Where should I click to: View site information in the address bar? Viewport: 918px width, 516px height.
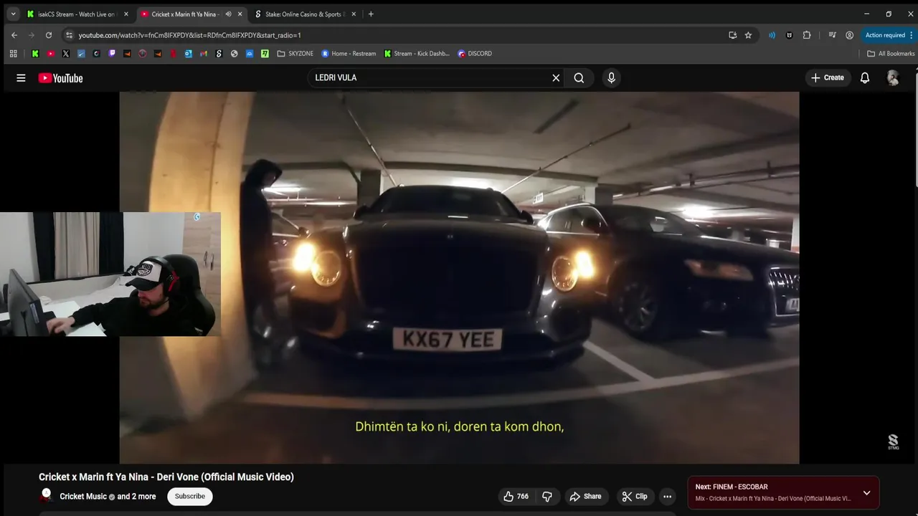[69, 35]
